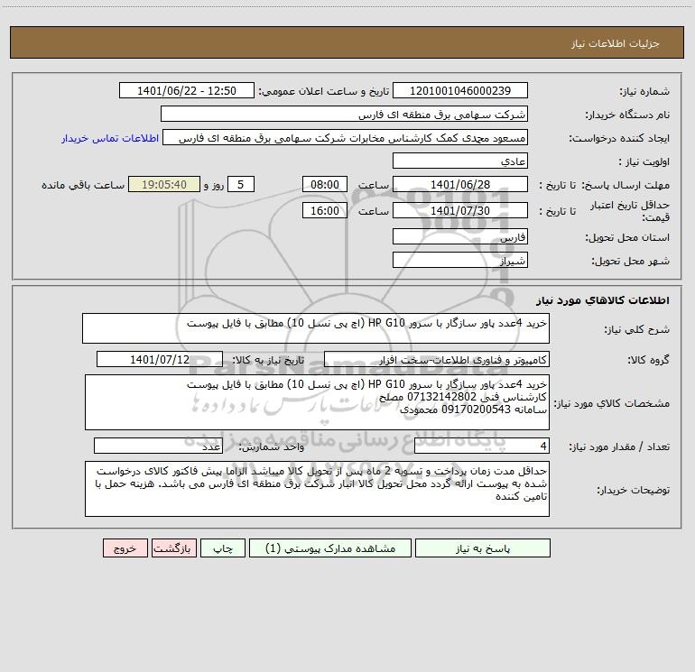
Task: Click the 'جزئیات اطلاعات نیاز' header title
Action: coord(616,43)
